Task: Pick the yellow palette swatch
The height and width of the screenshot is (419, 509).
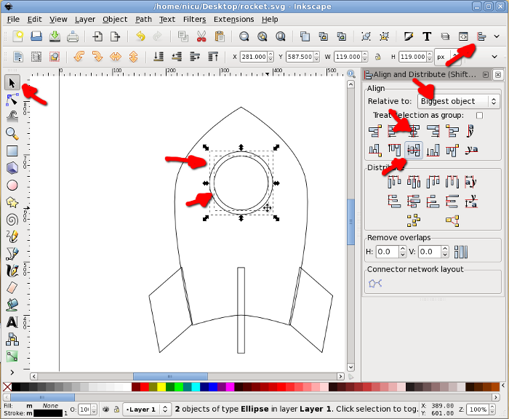Action: [161, 387]
